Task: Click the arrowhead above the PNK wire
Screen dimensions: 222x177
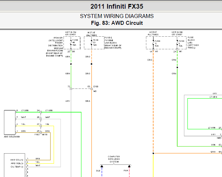Action: (x=129, y=166)
